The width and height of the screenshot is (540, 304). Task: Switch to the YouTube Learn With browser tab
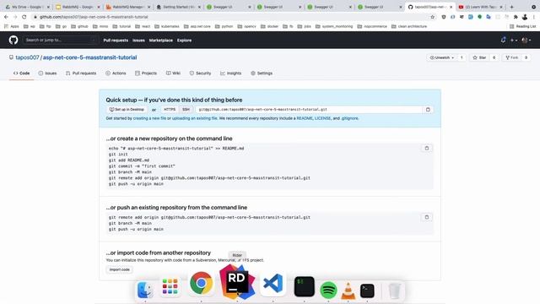pyautogui.click(x=480, y=7)
